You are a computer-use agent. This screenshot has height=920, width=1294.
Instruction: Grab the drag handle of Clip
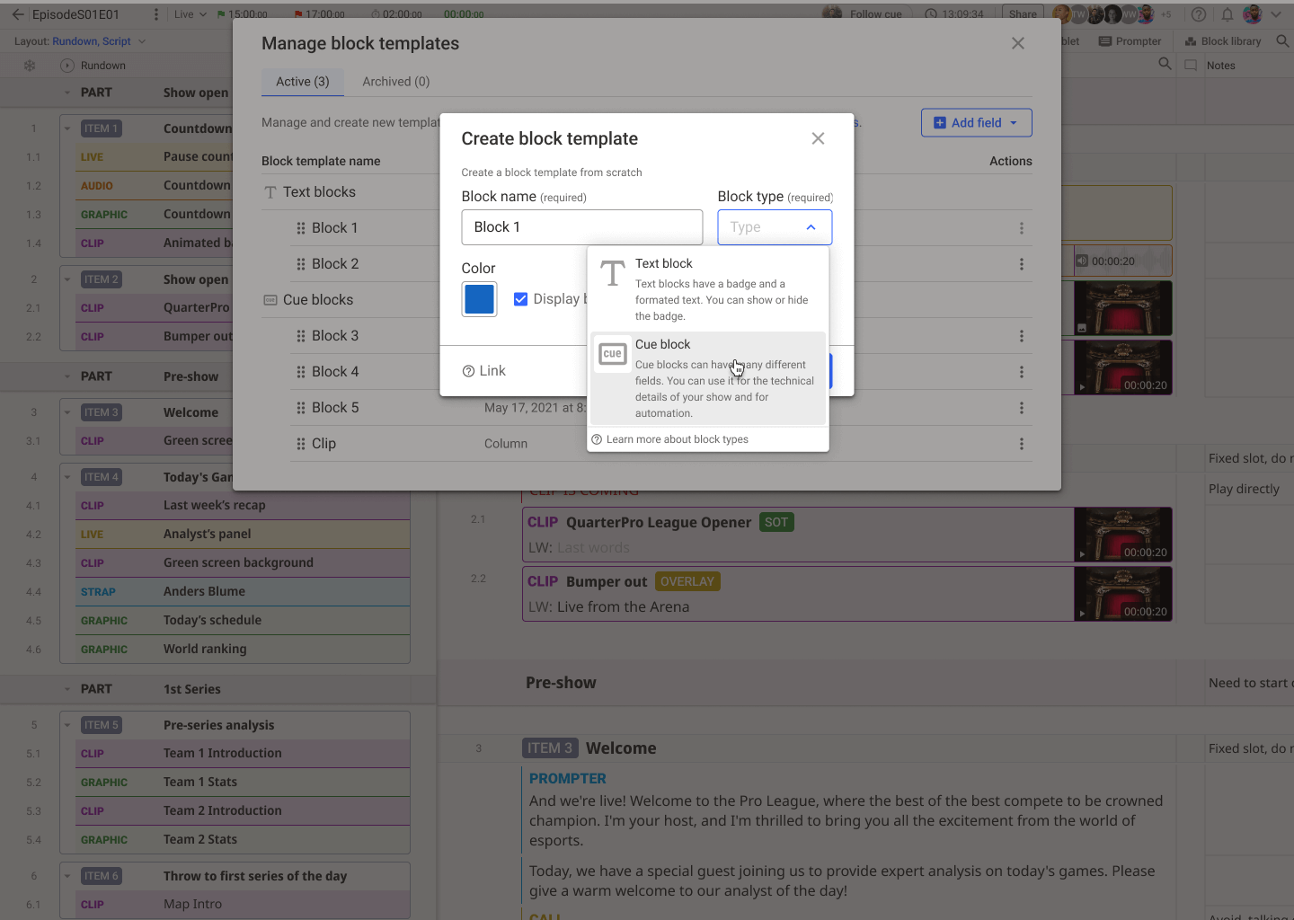pyautogui.click(x=301, y=444)
